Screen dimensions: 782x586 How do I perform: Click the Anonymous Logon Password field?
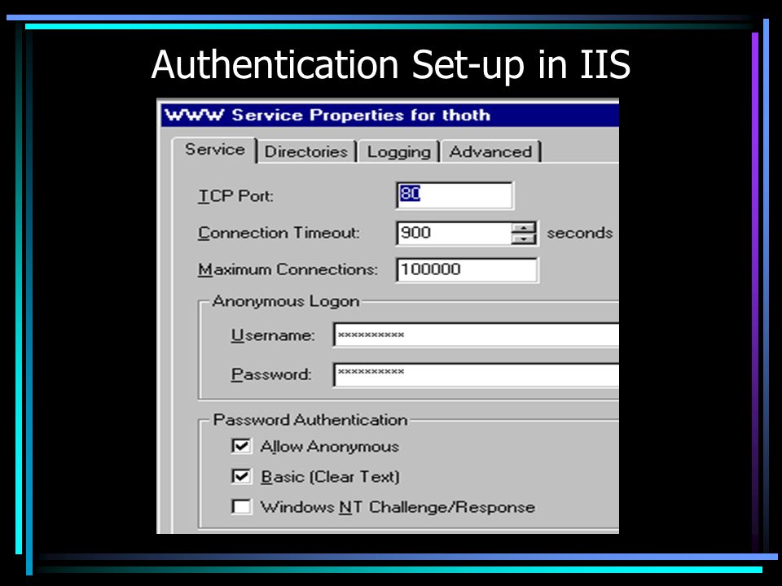(477, 374)
